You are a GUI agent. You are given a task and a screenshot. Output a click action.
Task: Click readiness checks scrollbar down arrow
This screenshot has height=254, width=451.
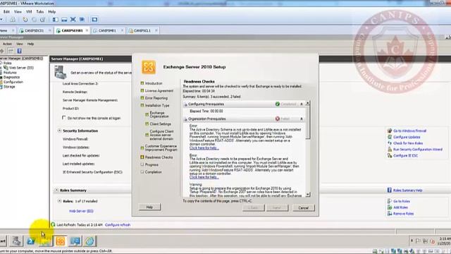coord(308,195)
